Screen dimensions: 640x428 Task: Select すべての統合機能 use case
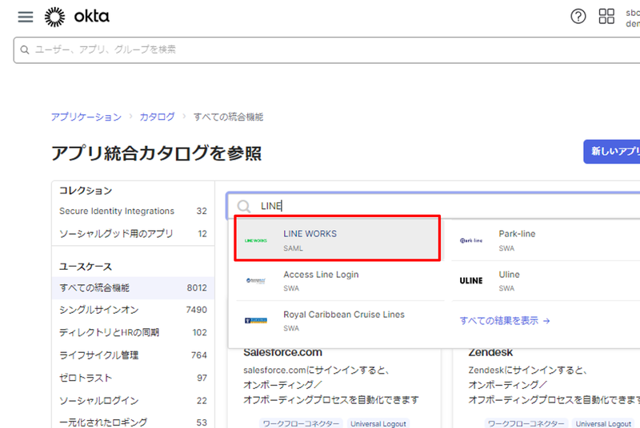[133, 288]
